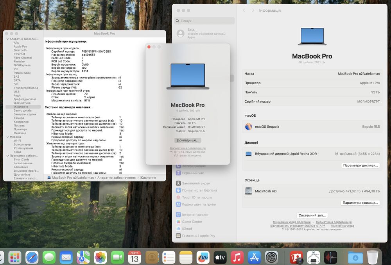This screenshot has height=265, width=391.
Task: Select Сховище in hardware tree
Action: pos(20,133)
